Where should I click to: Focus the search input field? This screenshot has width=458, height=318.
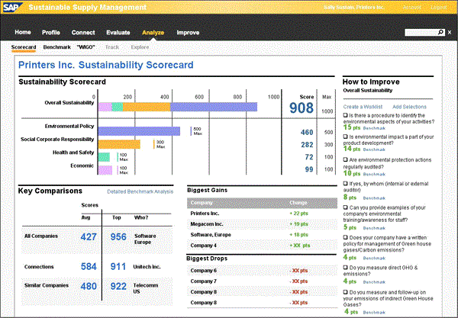(421, 32)
